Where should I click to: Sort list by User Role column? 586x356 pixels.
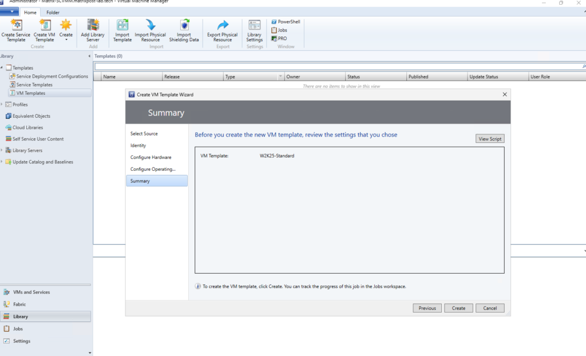557,77
